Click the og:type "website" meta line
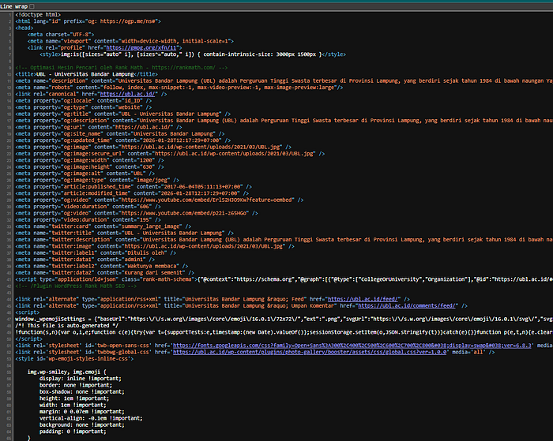This screenshot has width=553, height=441. [83, 107]
